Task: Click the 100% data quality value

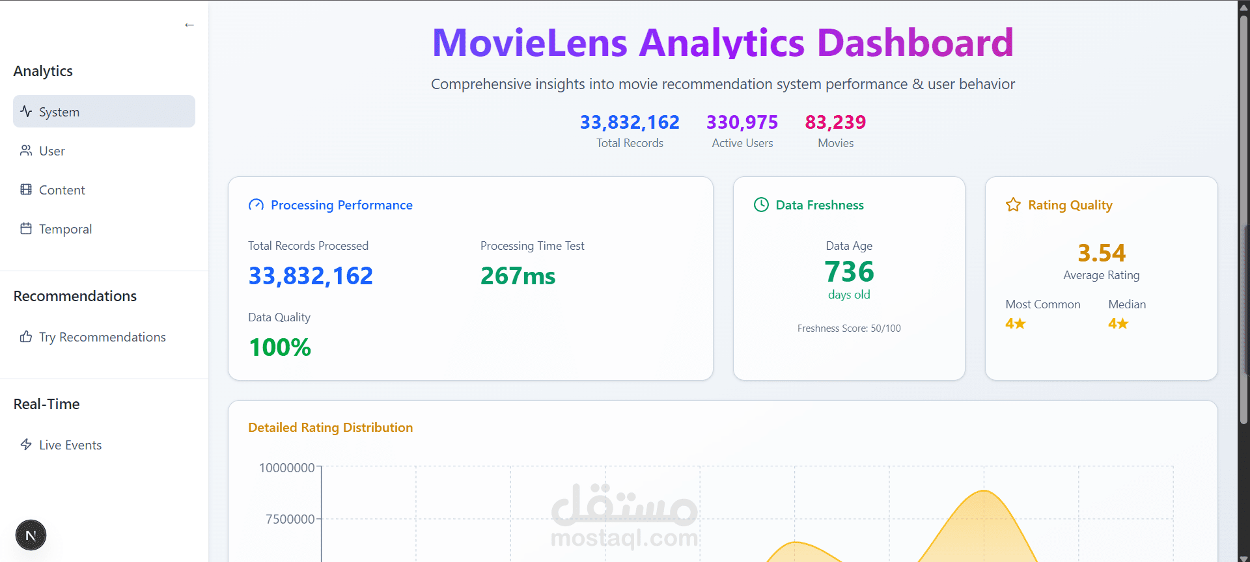Action: pos(280,347)
